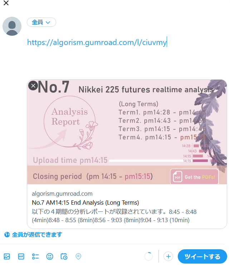
Task: Schedule the tweet with the calendar icon
Action: click(x=64, y=256)
